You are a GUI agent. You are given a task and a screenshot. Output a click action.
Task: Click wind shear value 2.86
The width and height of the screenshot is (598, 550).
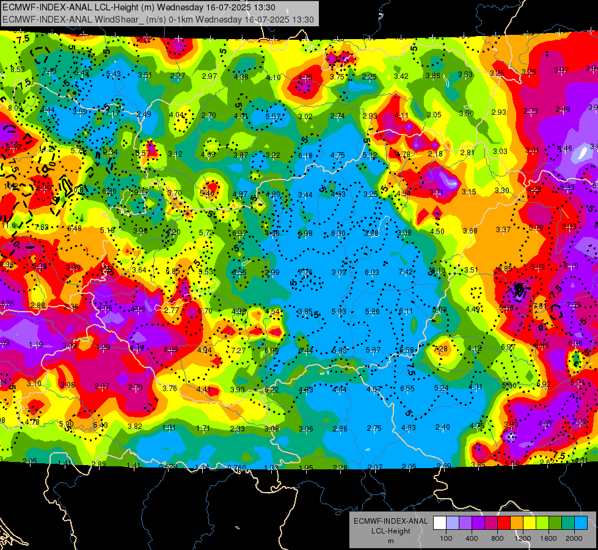(x=340, y=429)
